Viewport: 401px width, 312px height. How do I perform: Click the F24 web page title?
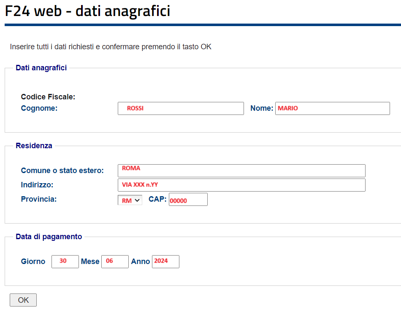click(87, 11)
